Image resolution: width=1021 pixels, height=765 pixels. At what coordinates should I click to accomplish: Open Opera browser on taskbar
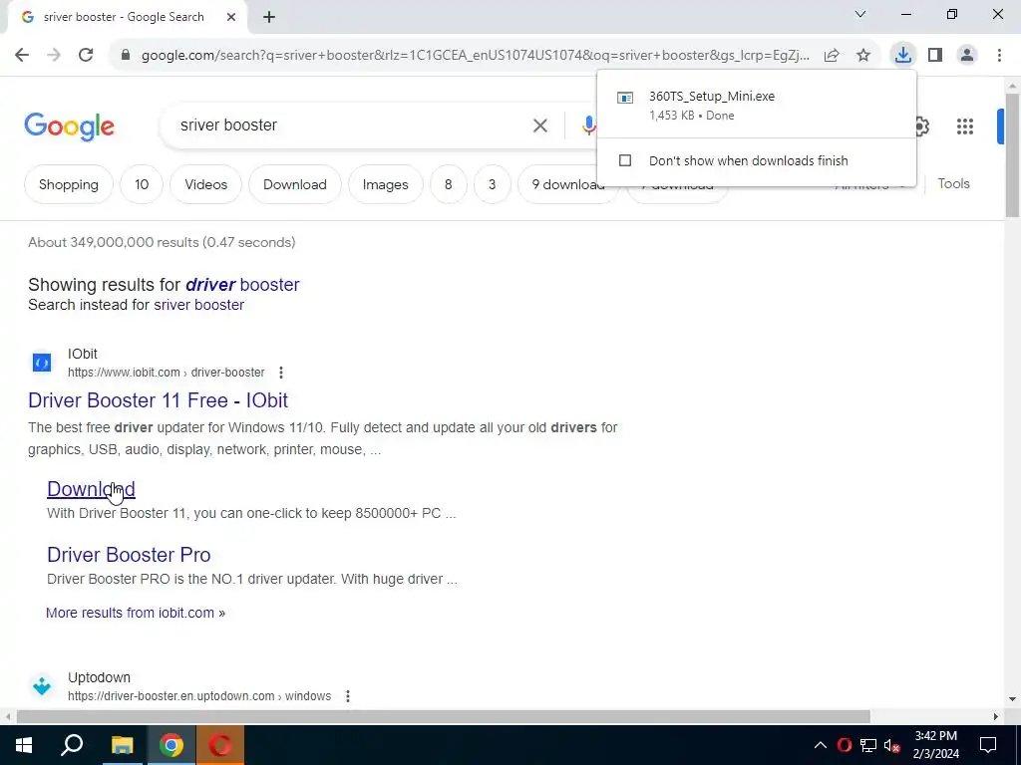point(220,745)
